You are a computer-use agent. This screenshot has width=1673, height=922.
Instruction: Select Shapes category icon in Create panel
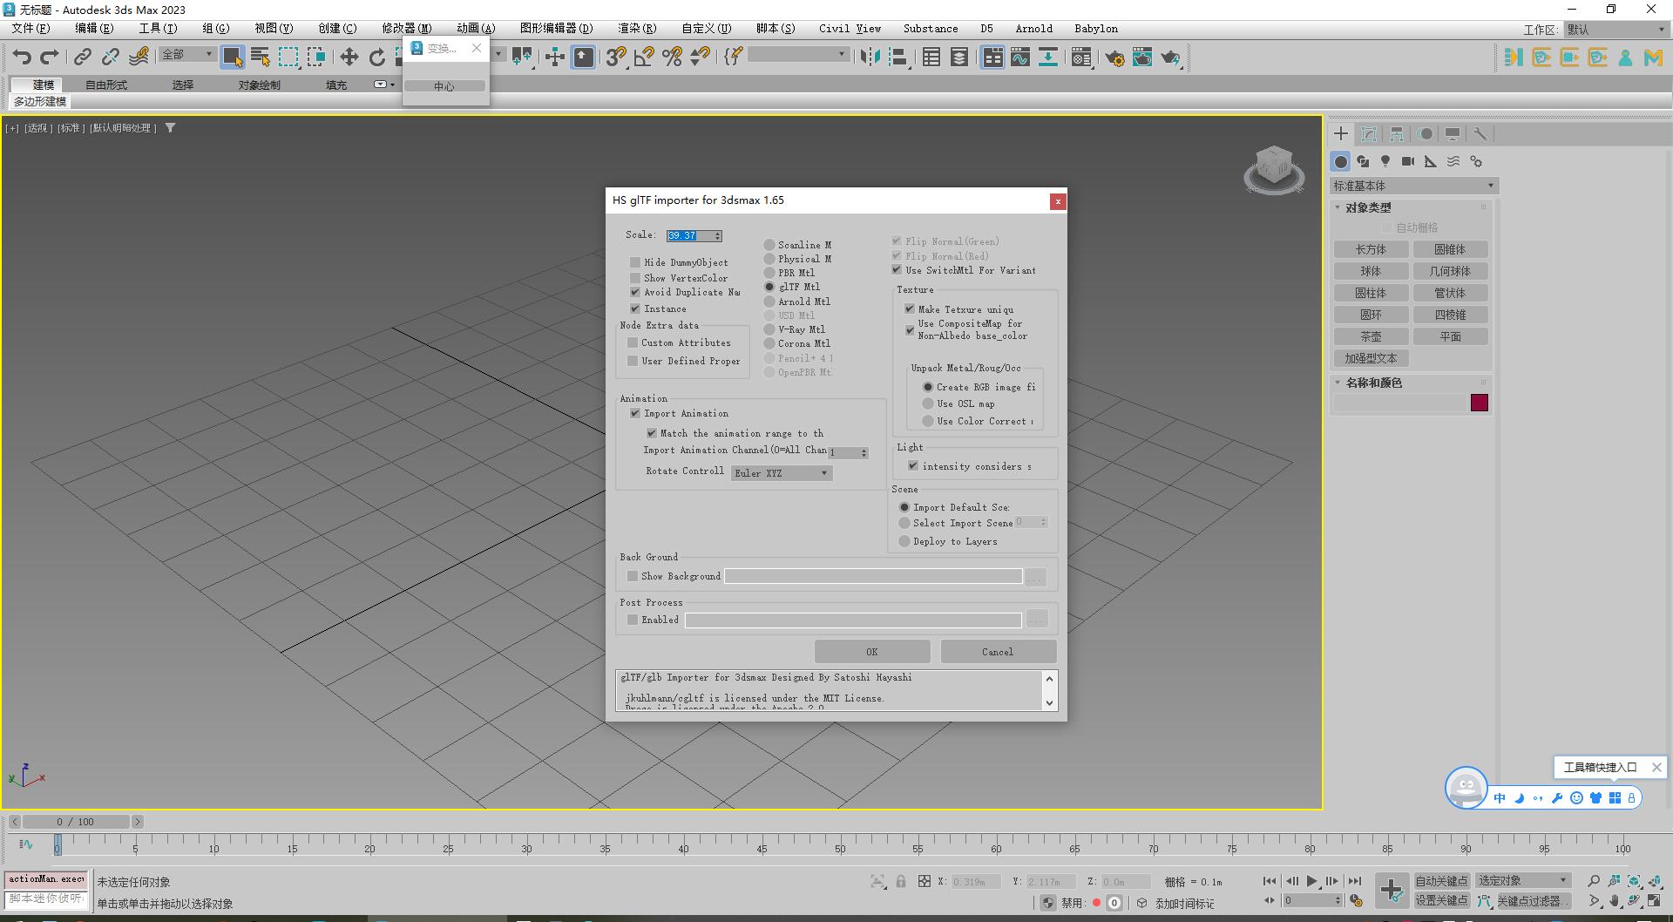(1363, 161)
